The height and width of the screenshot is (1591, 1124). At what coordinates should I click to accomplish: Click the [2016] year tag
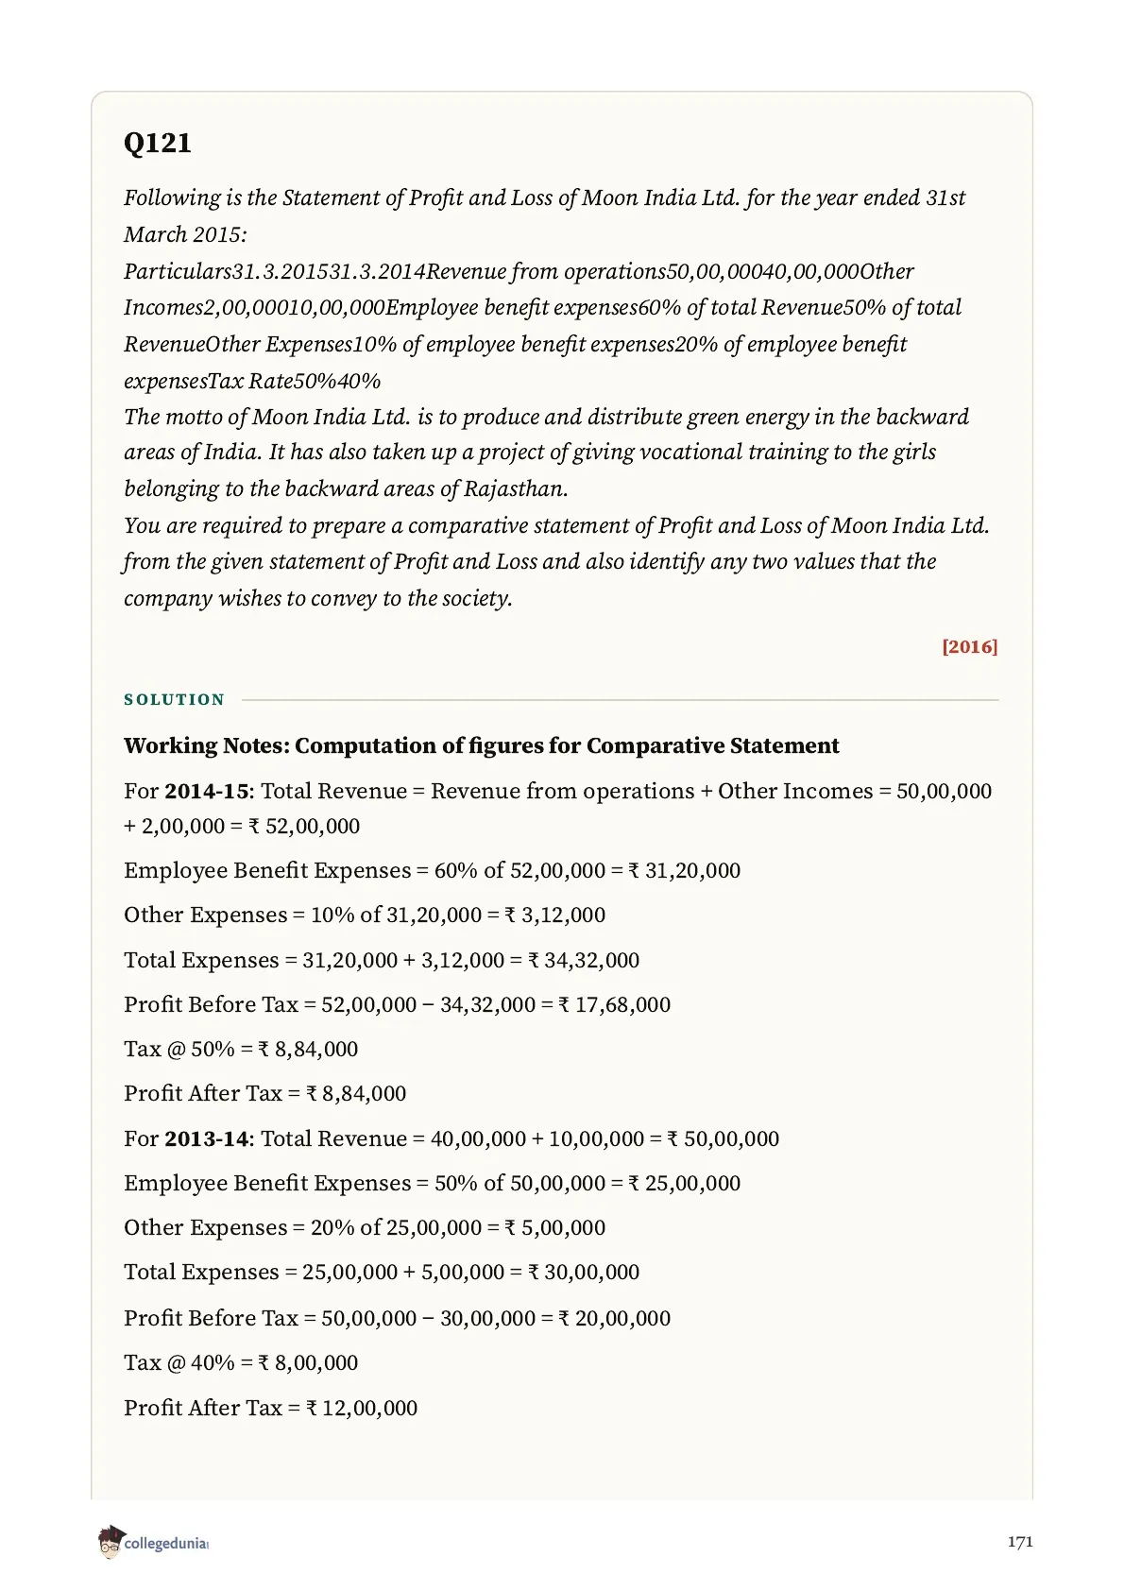click(x=969, y=646)
